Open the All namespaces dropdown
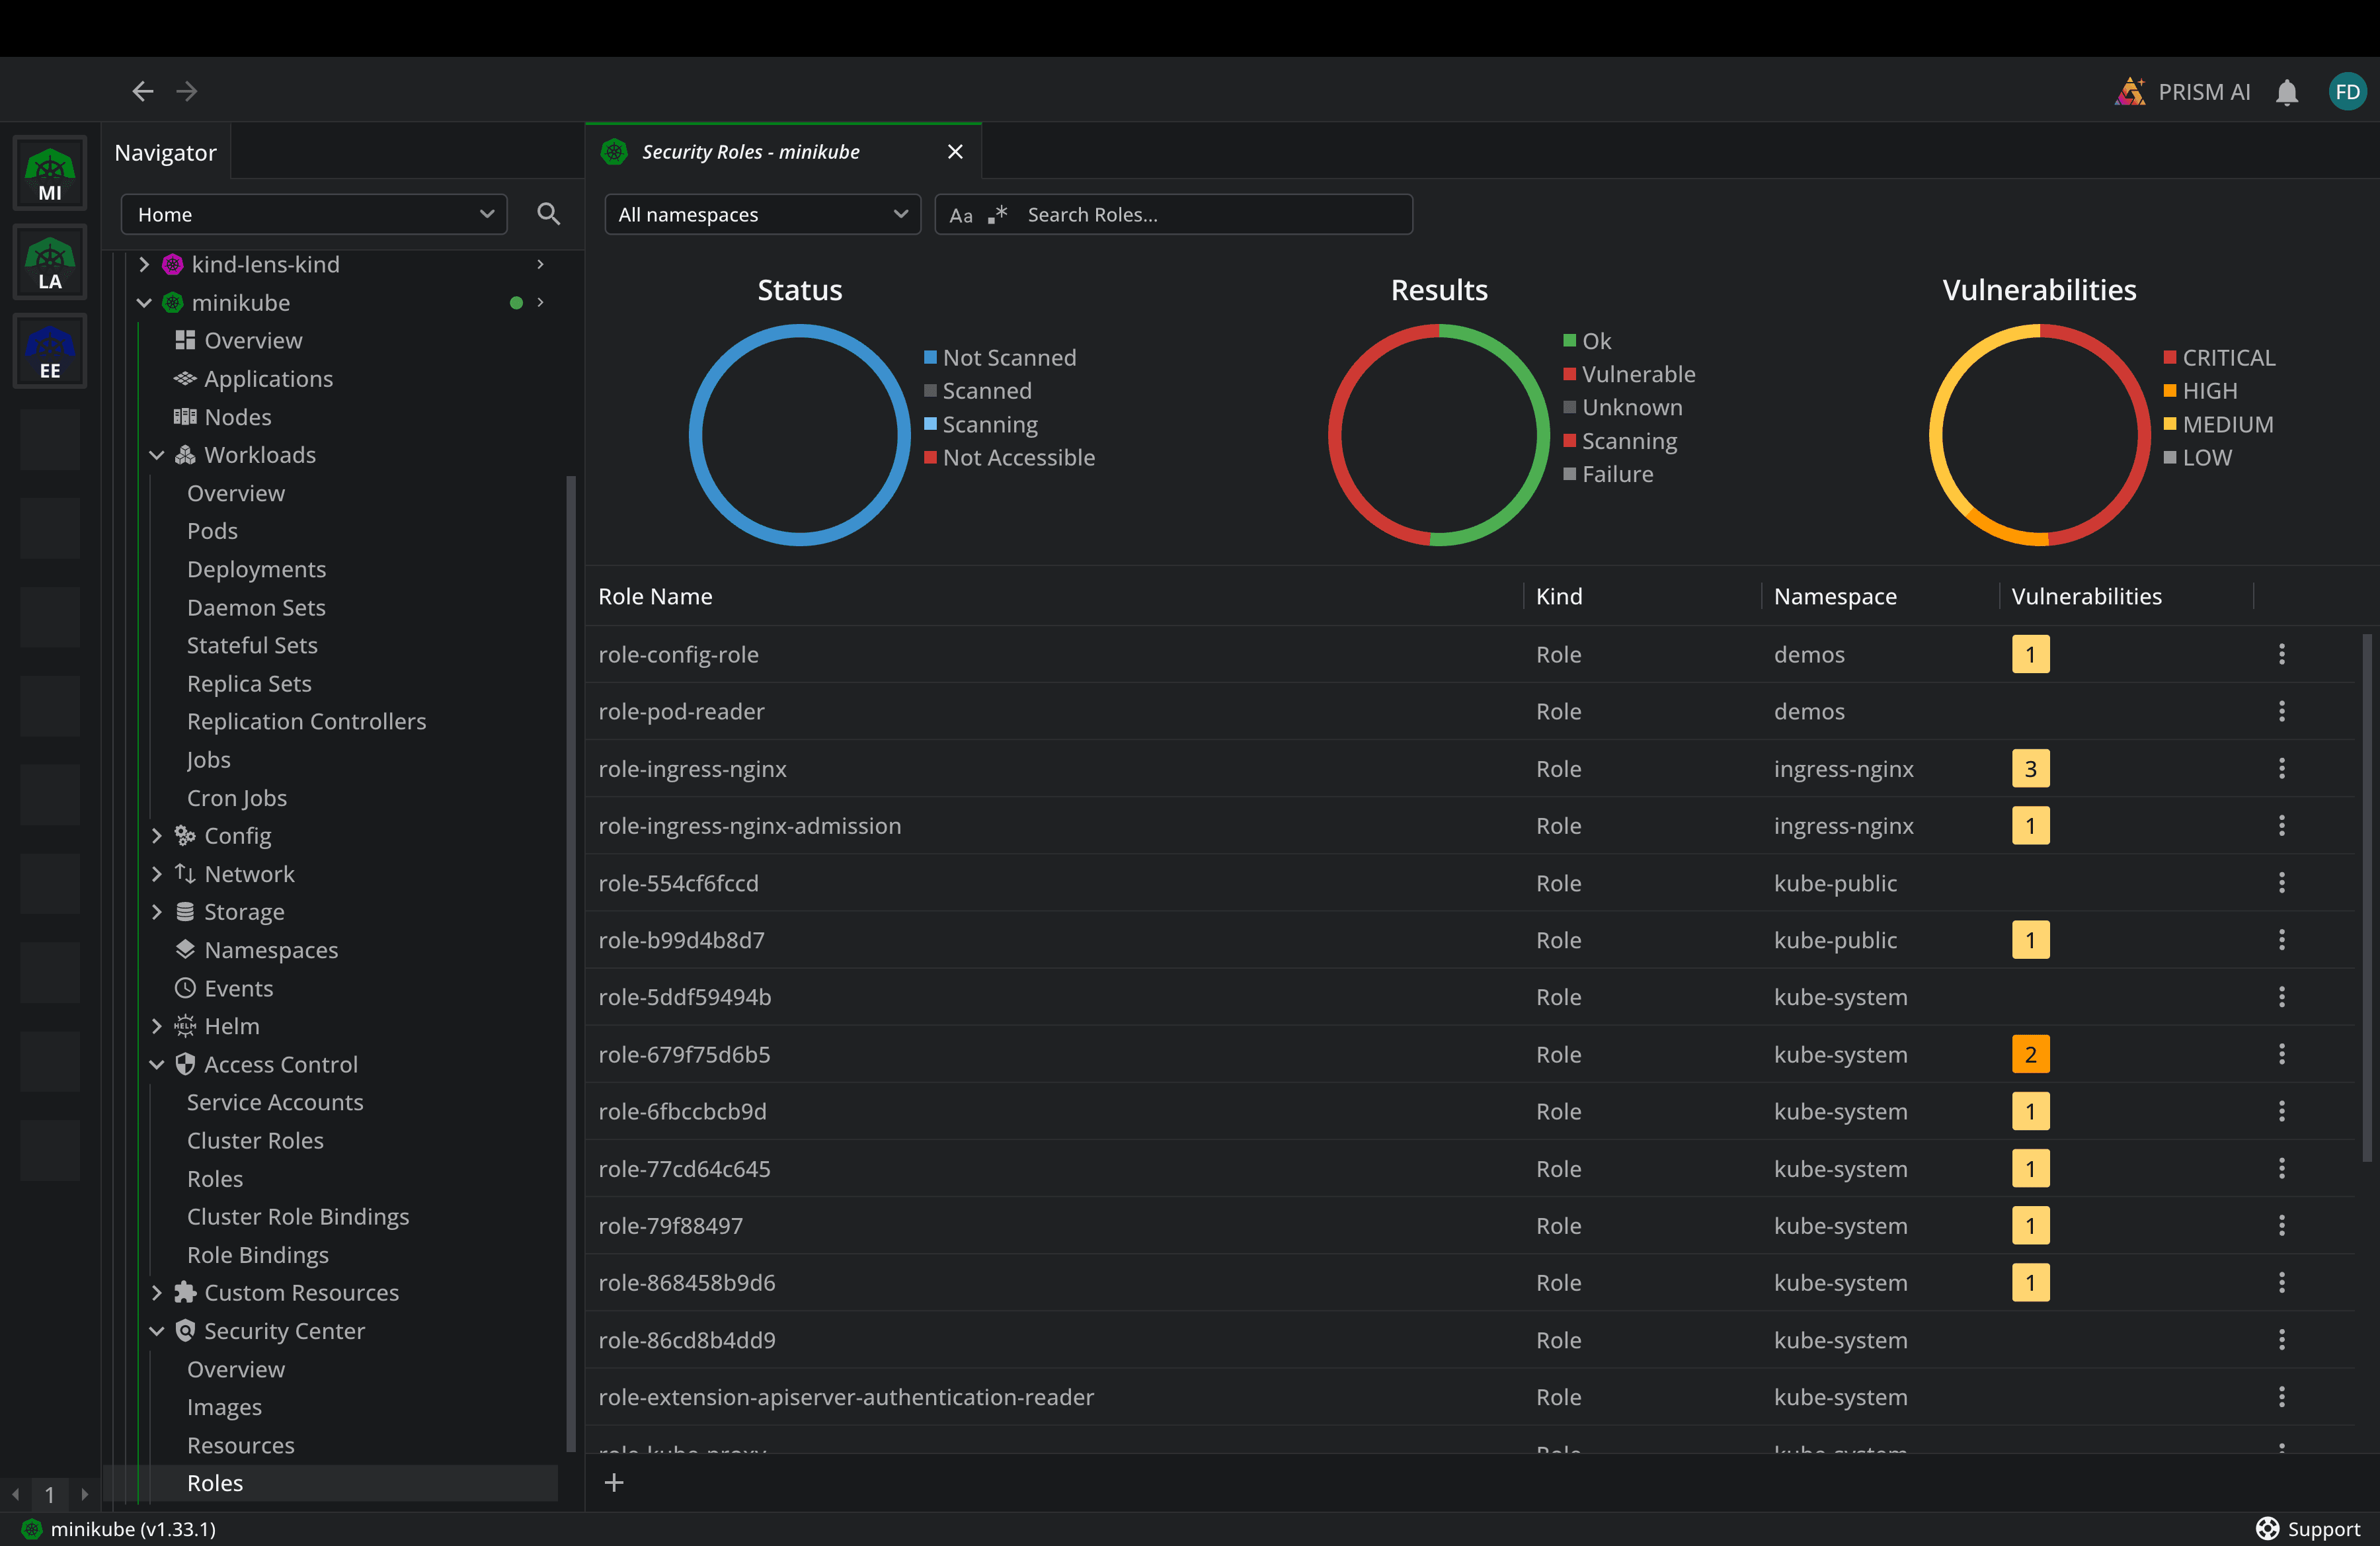2380x1546 pixels. pos(762,215)
